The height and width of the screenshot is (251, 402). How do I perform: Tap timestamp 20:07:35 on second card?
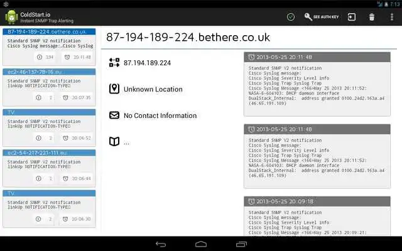[81, 98]
